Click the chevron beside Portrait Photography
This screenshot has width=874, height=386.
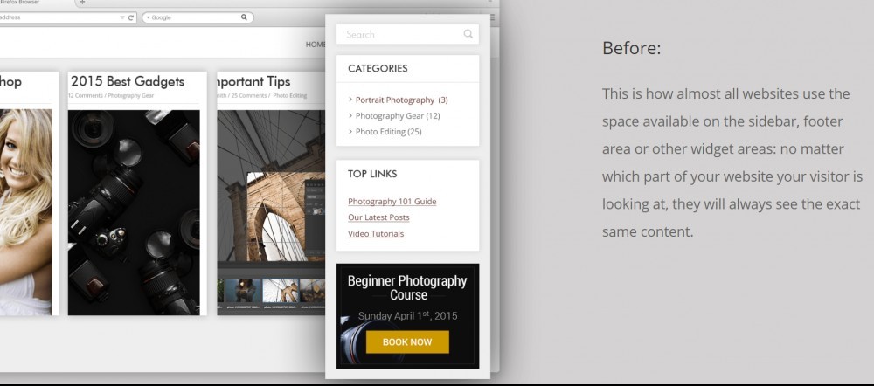[350, 100]
